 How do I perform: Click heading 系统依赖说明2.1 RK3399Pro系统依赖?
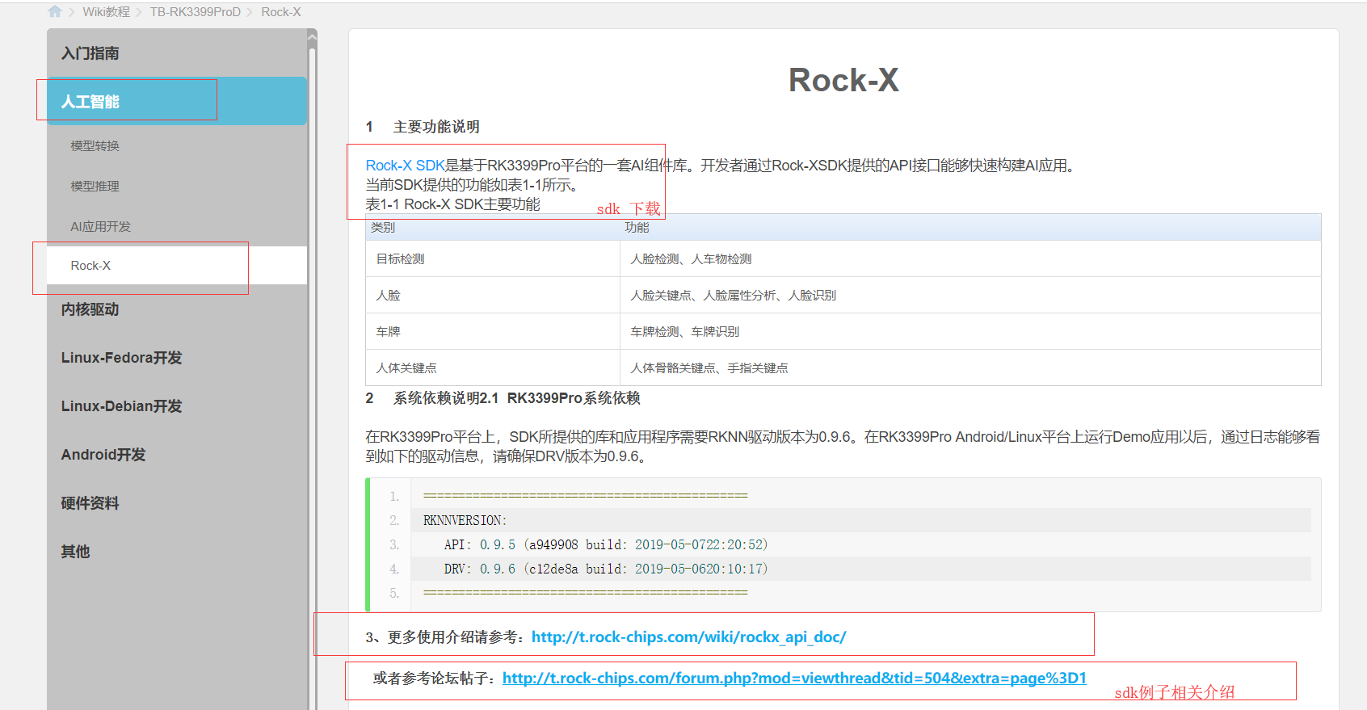(x=516, y=398)
